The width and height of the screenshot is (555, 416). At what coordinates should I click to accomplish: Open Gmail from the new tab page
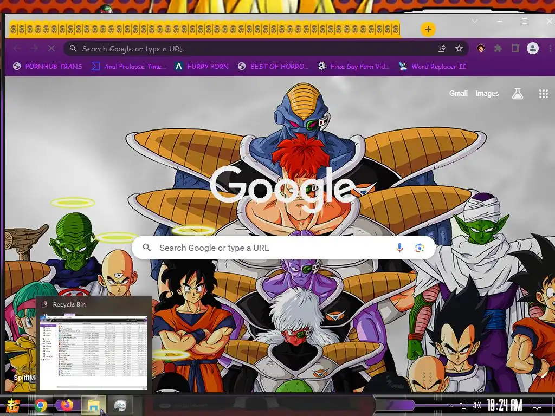(458, 93)
